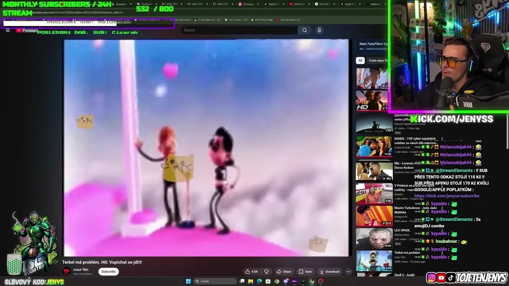The height and width of the screenshot is (286, 509).
Task: Open first Chrome icon on taskbar
Action: (x=277, y=281)
